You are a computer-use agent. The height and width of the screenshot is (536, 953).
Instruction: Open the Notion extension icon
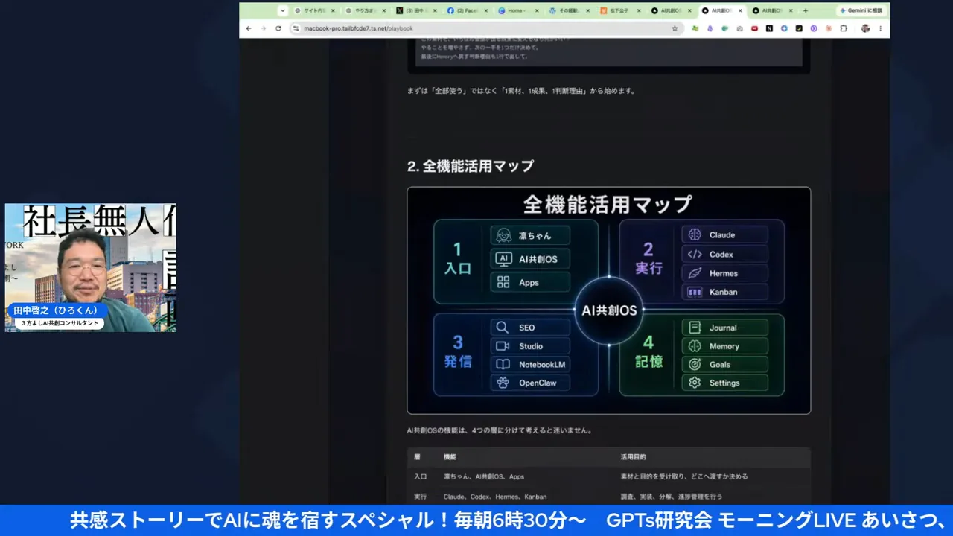pyautogui.click(x=769, y=28)
